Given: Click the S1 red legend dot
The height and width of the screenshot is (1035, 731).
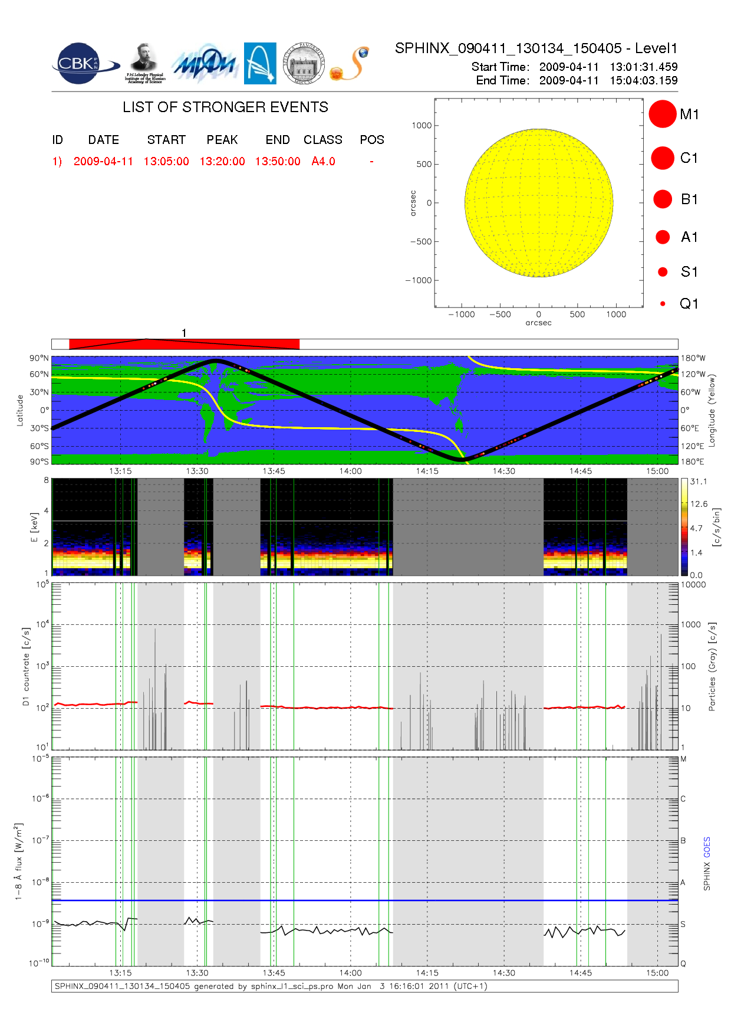Looking at the screenshot, I should pyautogui.click(x=663, y=272).
